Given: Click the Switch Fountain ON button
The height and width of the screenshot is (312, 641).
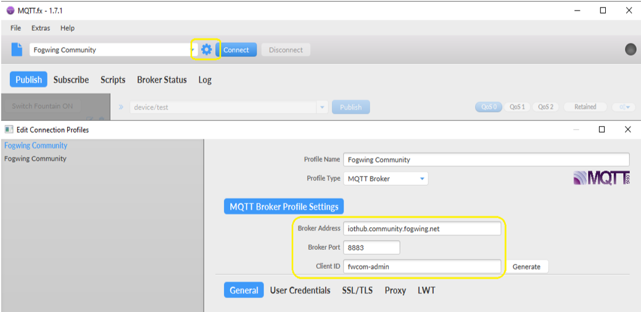Looking at the screenshot, I should click(x=42, y=106).
